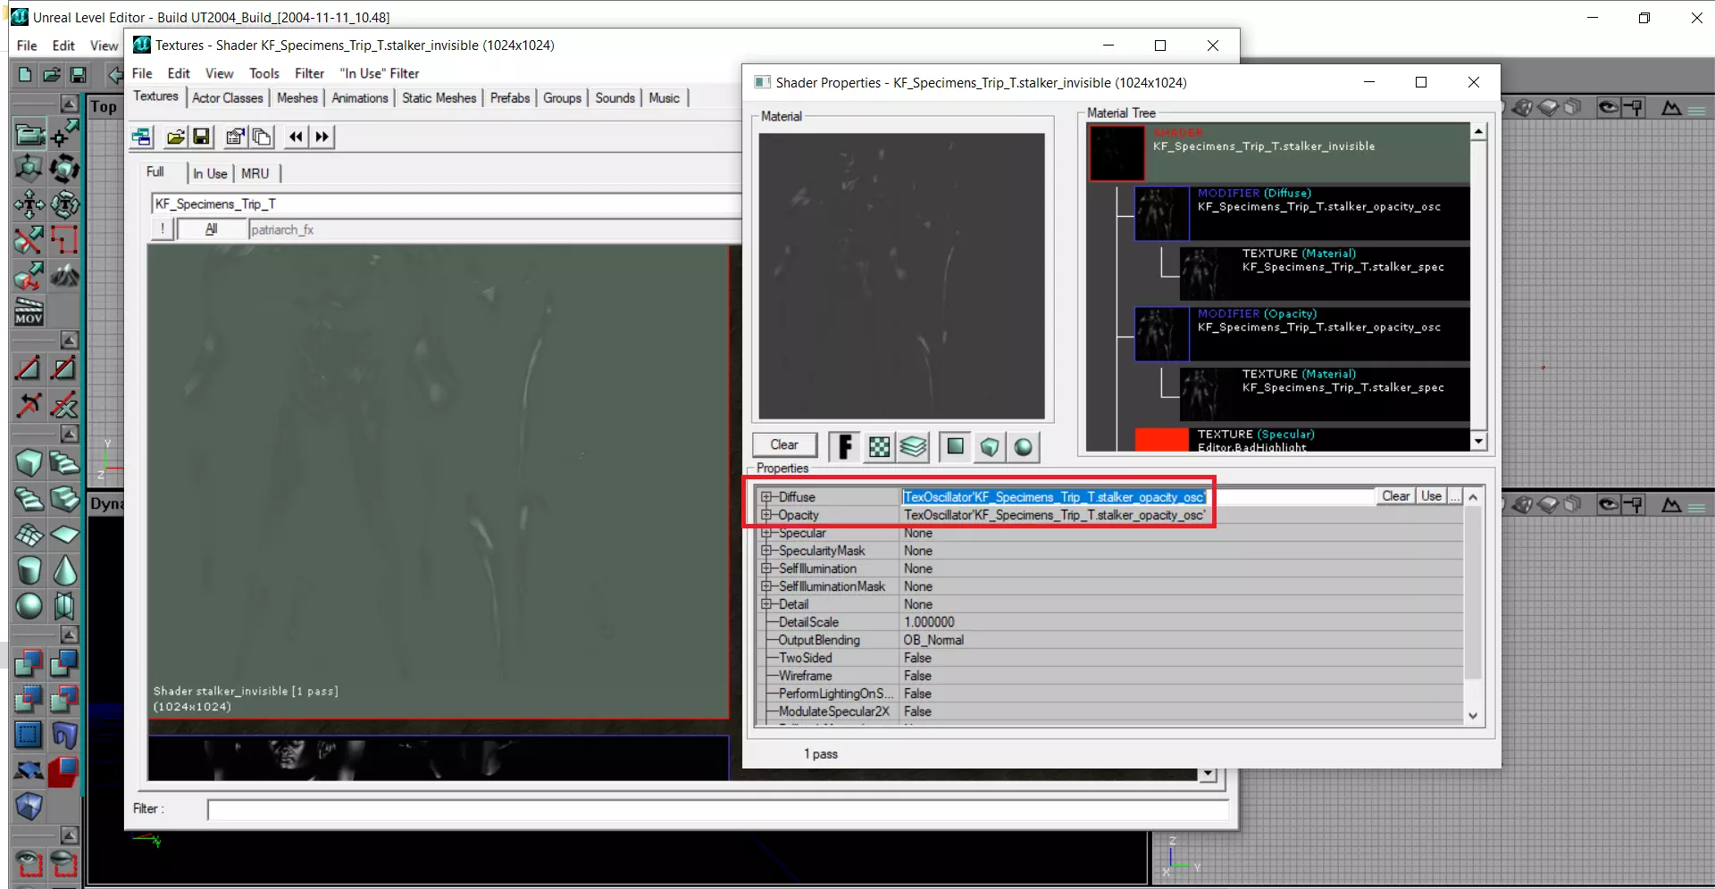
Task: Switch to the Static Meshes tab
Action: pos(439,98)
